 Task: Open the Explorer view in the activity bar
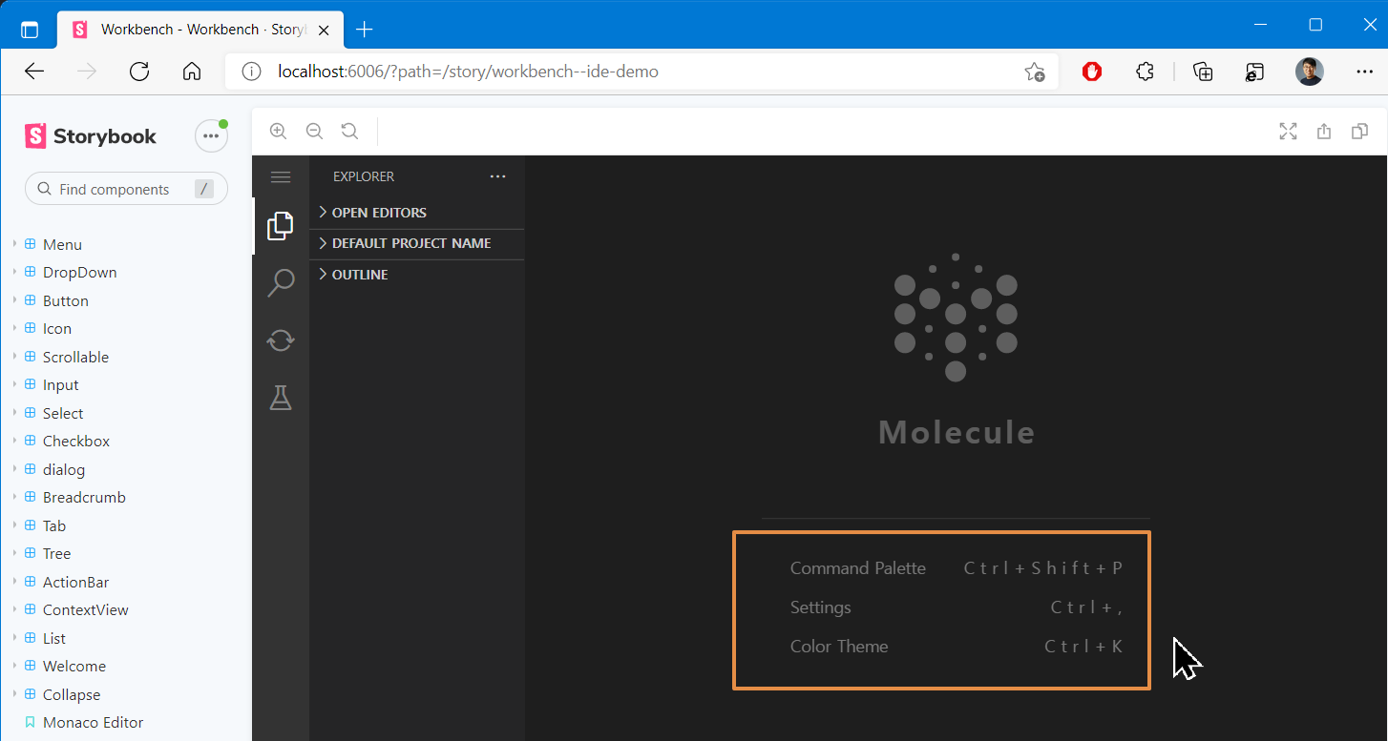(280, 225)
